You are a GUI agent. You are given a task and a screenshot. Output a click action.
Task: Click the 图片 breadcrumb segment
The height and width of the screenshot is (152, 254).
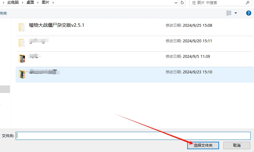tap(46, 2)
